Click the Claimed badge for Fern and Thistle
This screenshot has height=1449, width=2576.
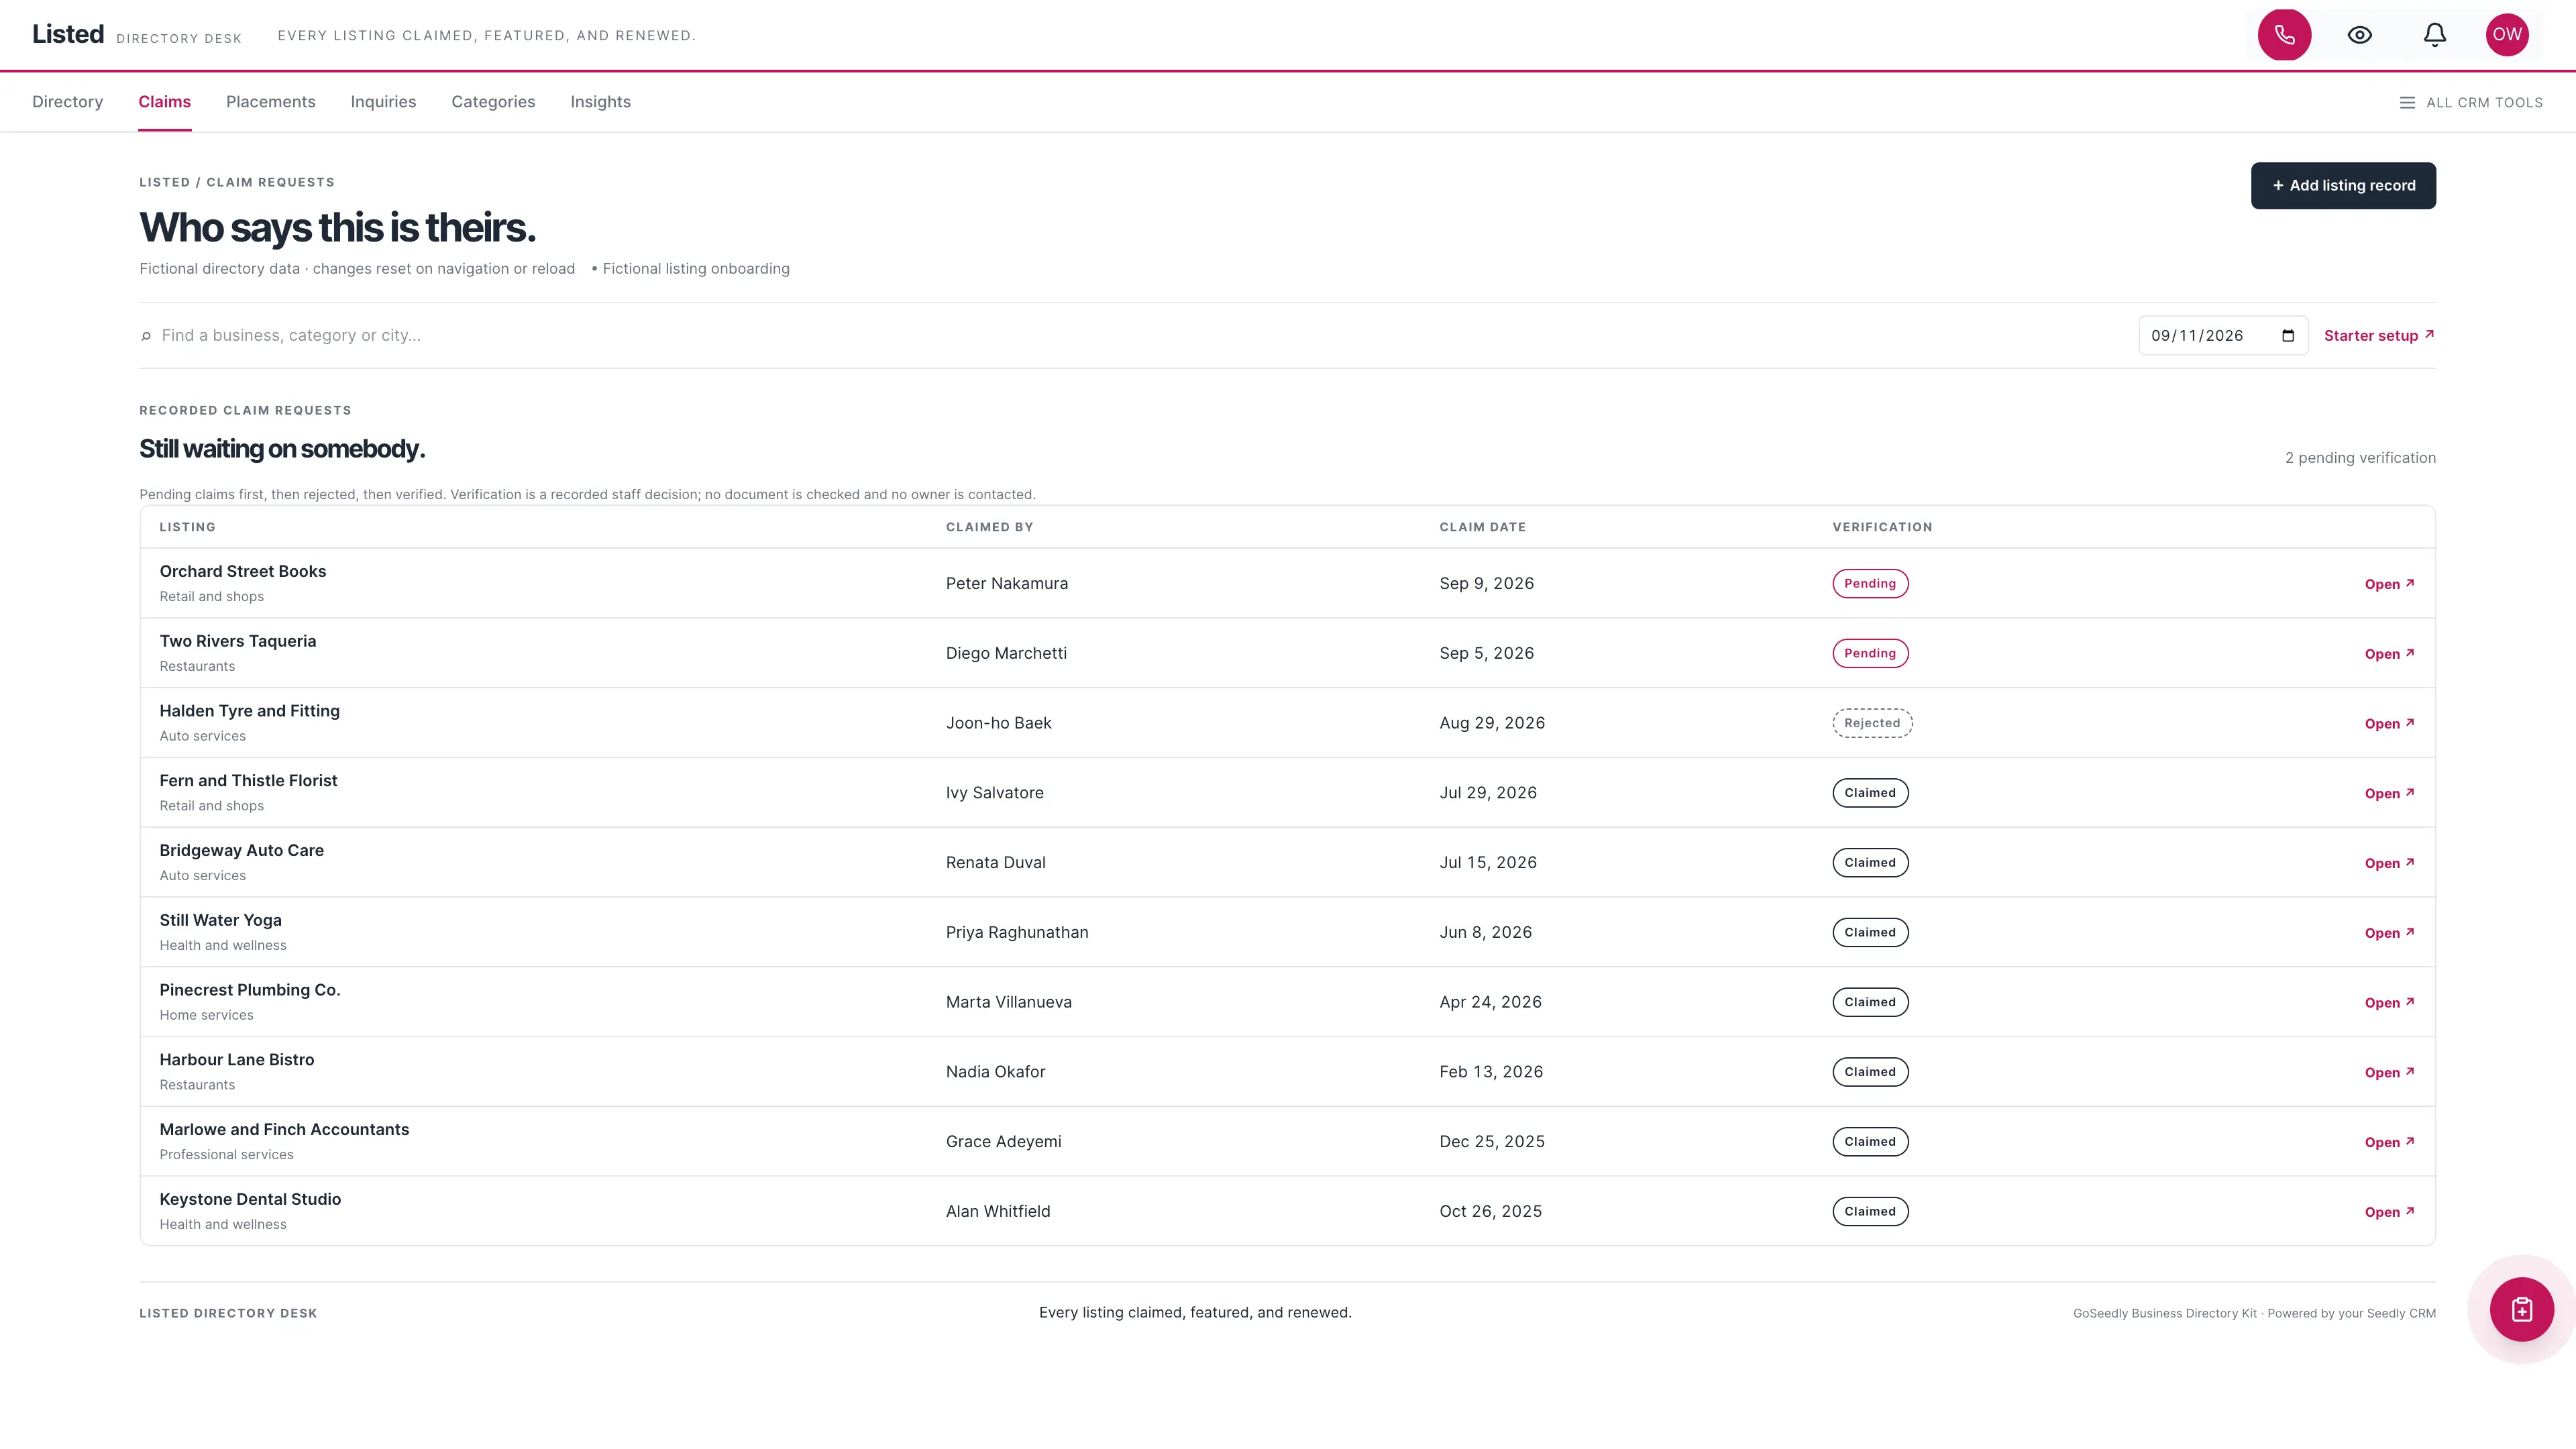(1869, 793)
